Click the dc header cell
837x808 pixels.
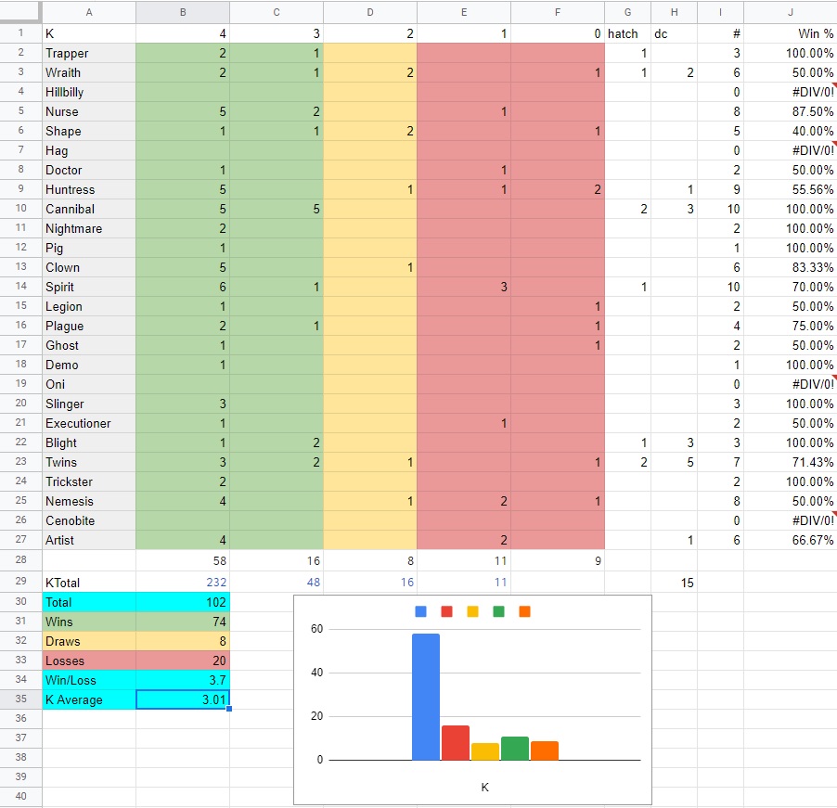click(x=675, y=33)
